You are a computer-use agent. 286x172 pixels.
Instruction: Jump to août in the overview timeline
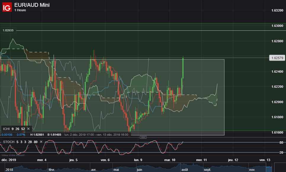click(x=184, y=170)
